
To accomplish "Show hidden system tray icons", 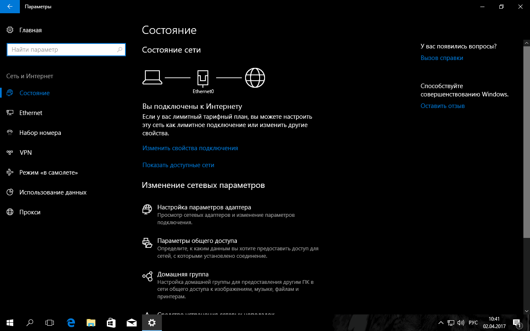I will click(x=441, y=323).
